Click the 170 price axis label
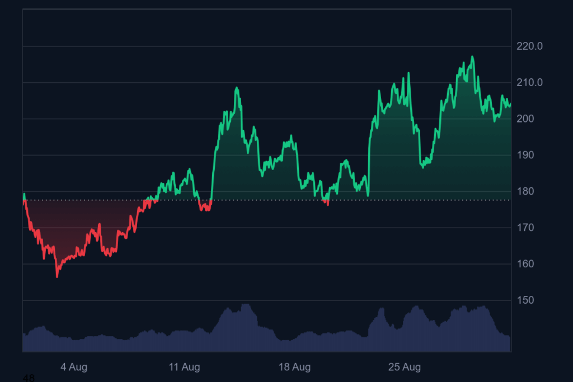Screen dimensions: 573x382 [525, 228]
